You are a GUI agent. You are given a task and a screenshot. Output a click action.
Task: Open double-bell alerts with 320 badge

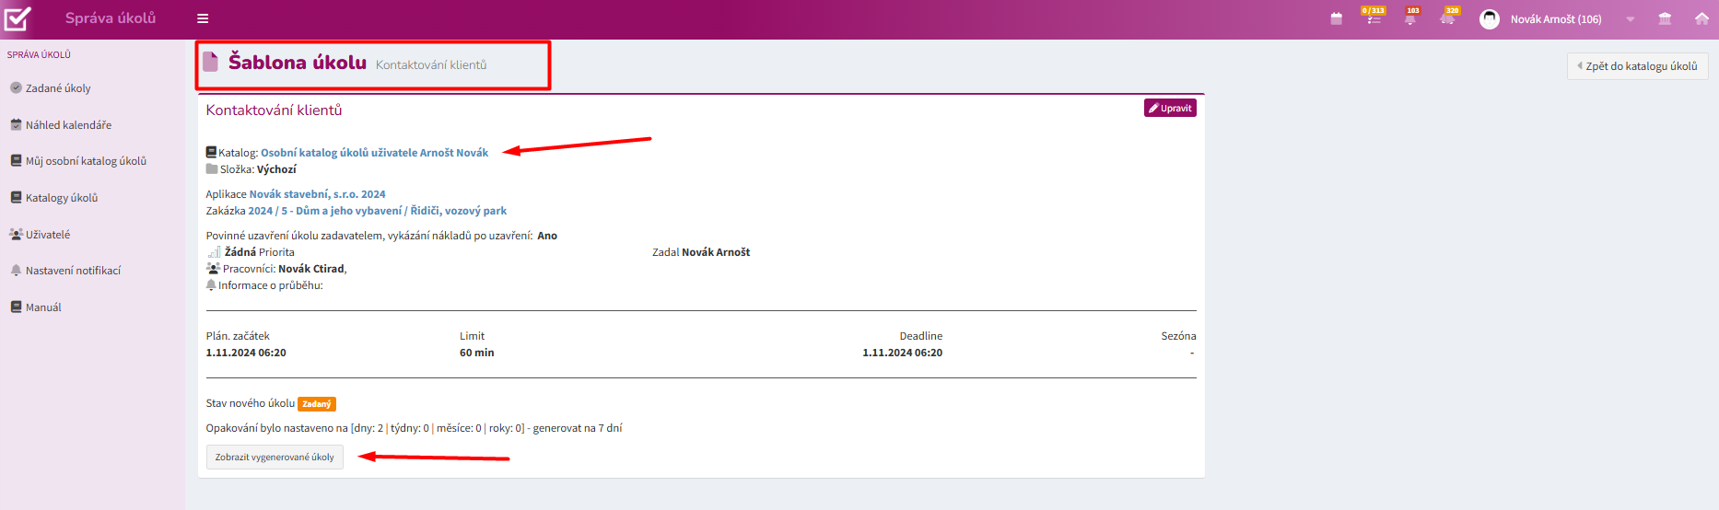pos(1449,17)
